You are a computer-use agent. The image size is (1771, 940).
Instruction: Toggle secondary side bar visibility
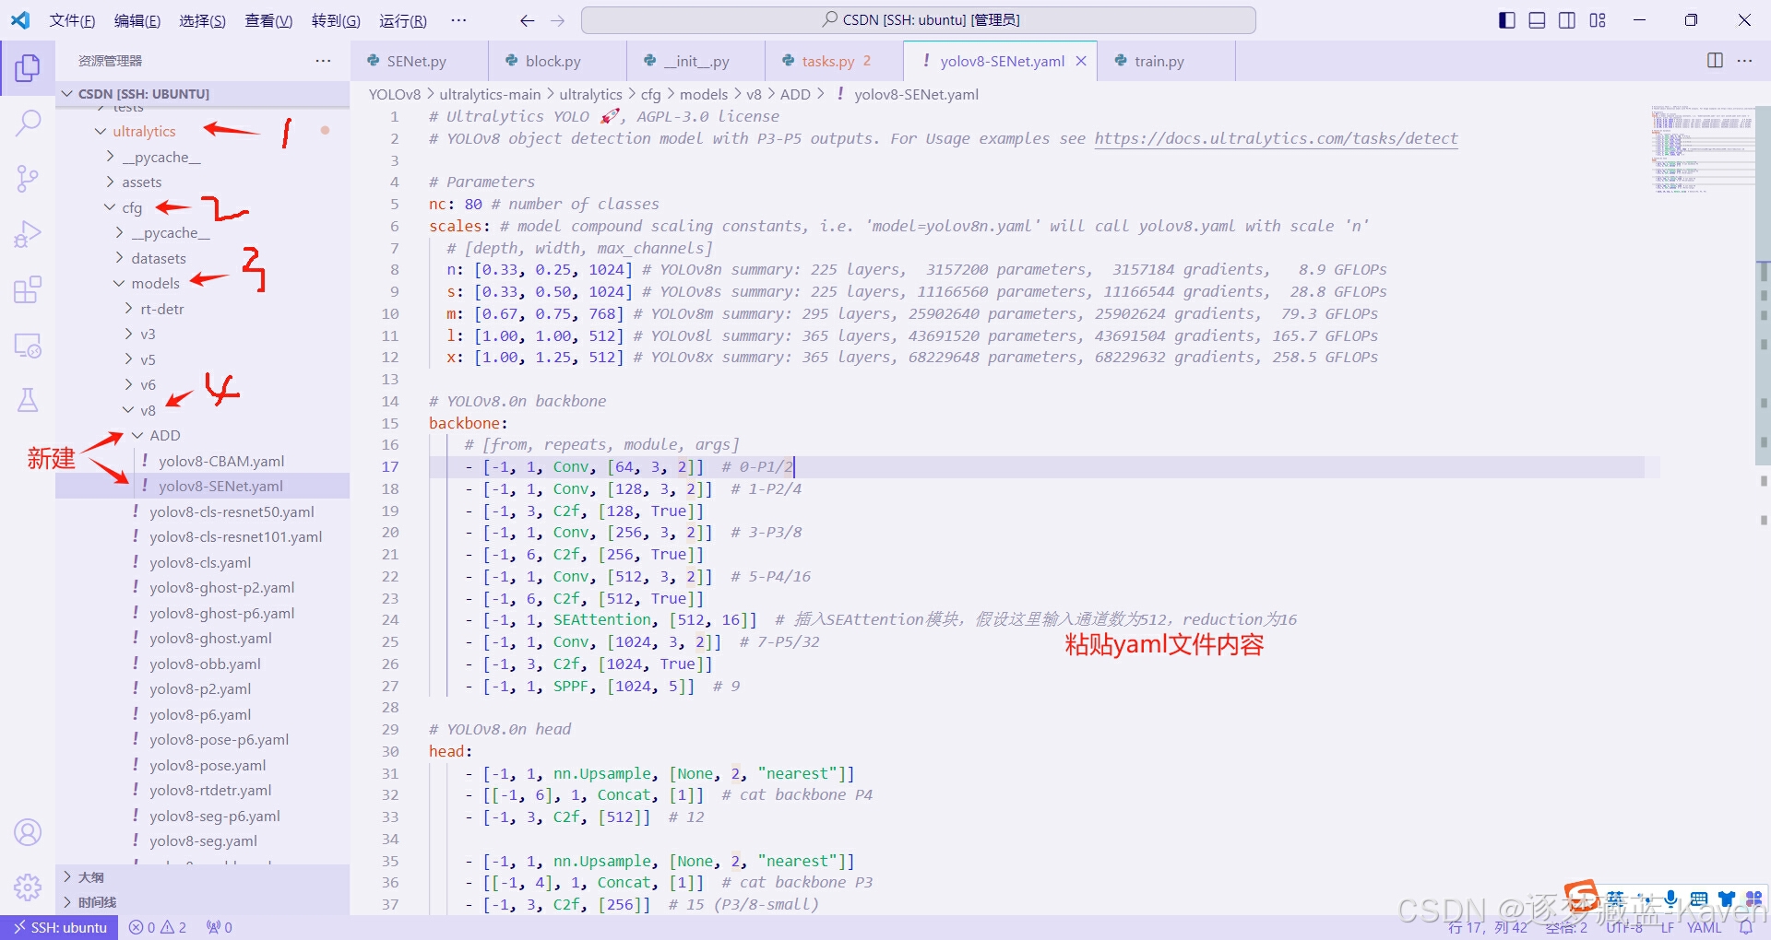click(x=1567, y=20)
